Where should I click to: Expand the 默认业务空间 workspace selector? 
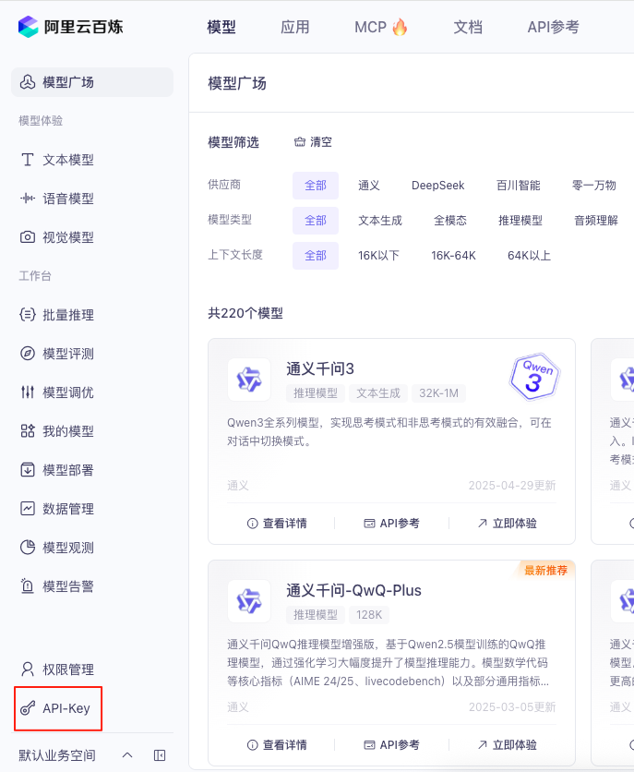pos(127,755)
